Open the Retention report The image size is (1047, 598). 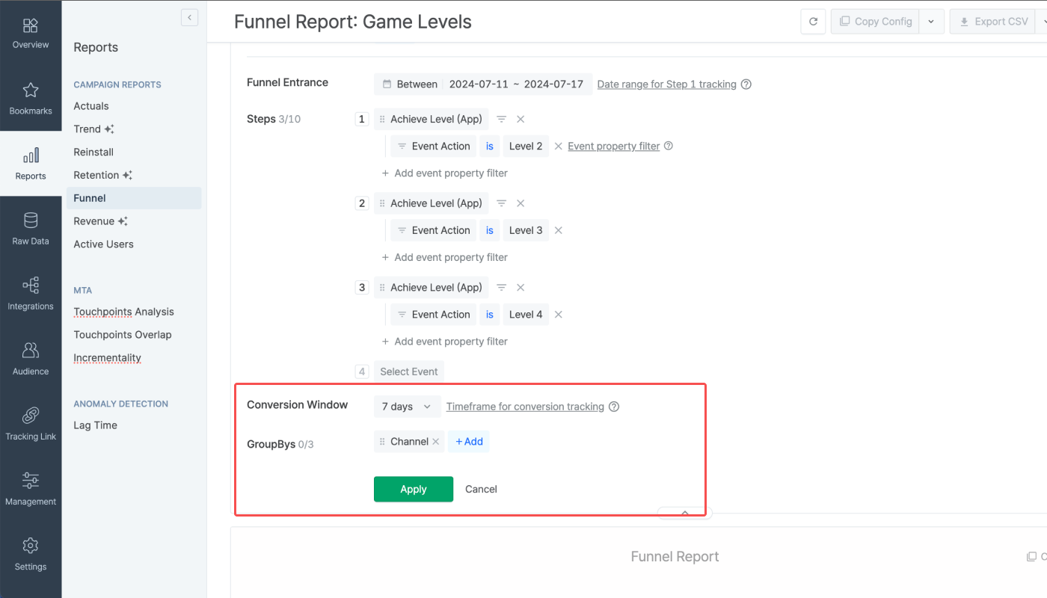pyautogui.click(x=102, y=175)
